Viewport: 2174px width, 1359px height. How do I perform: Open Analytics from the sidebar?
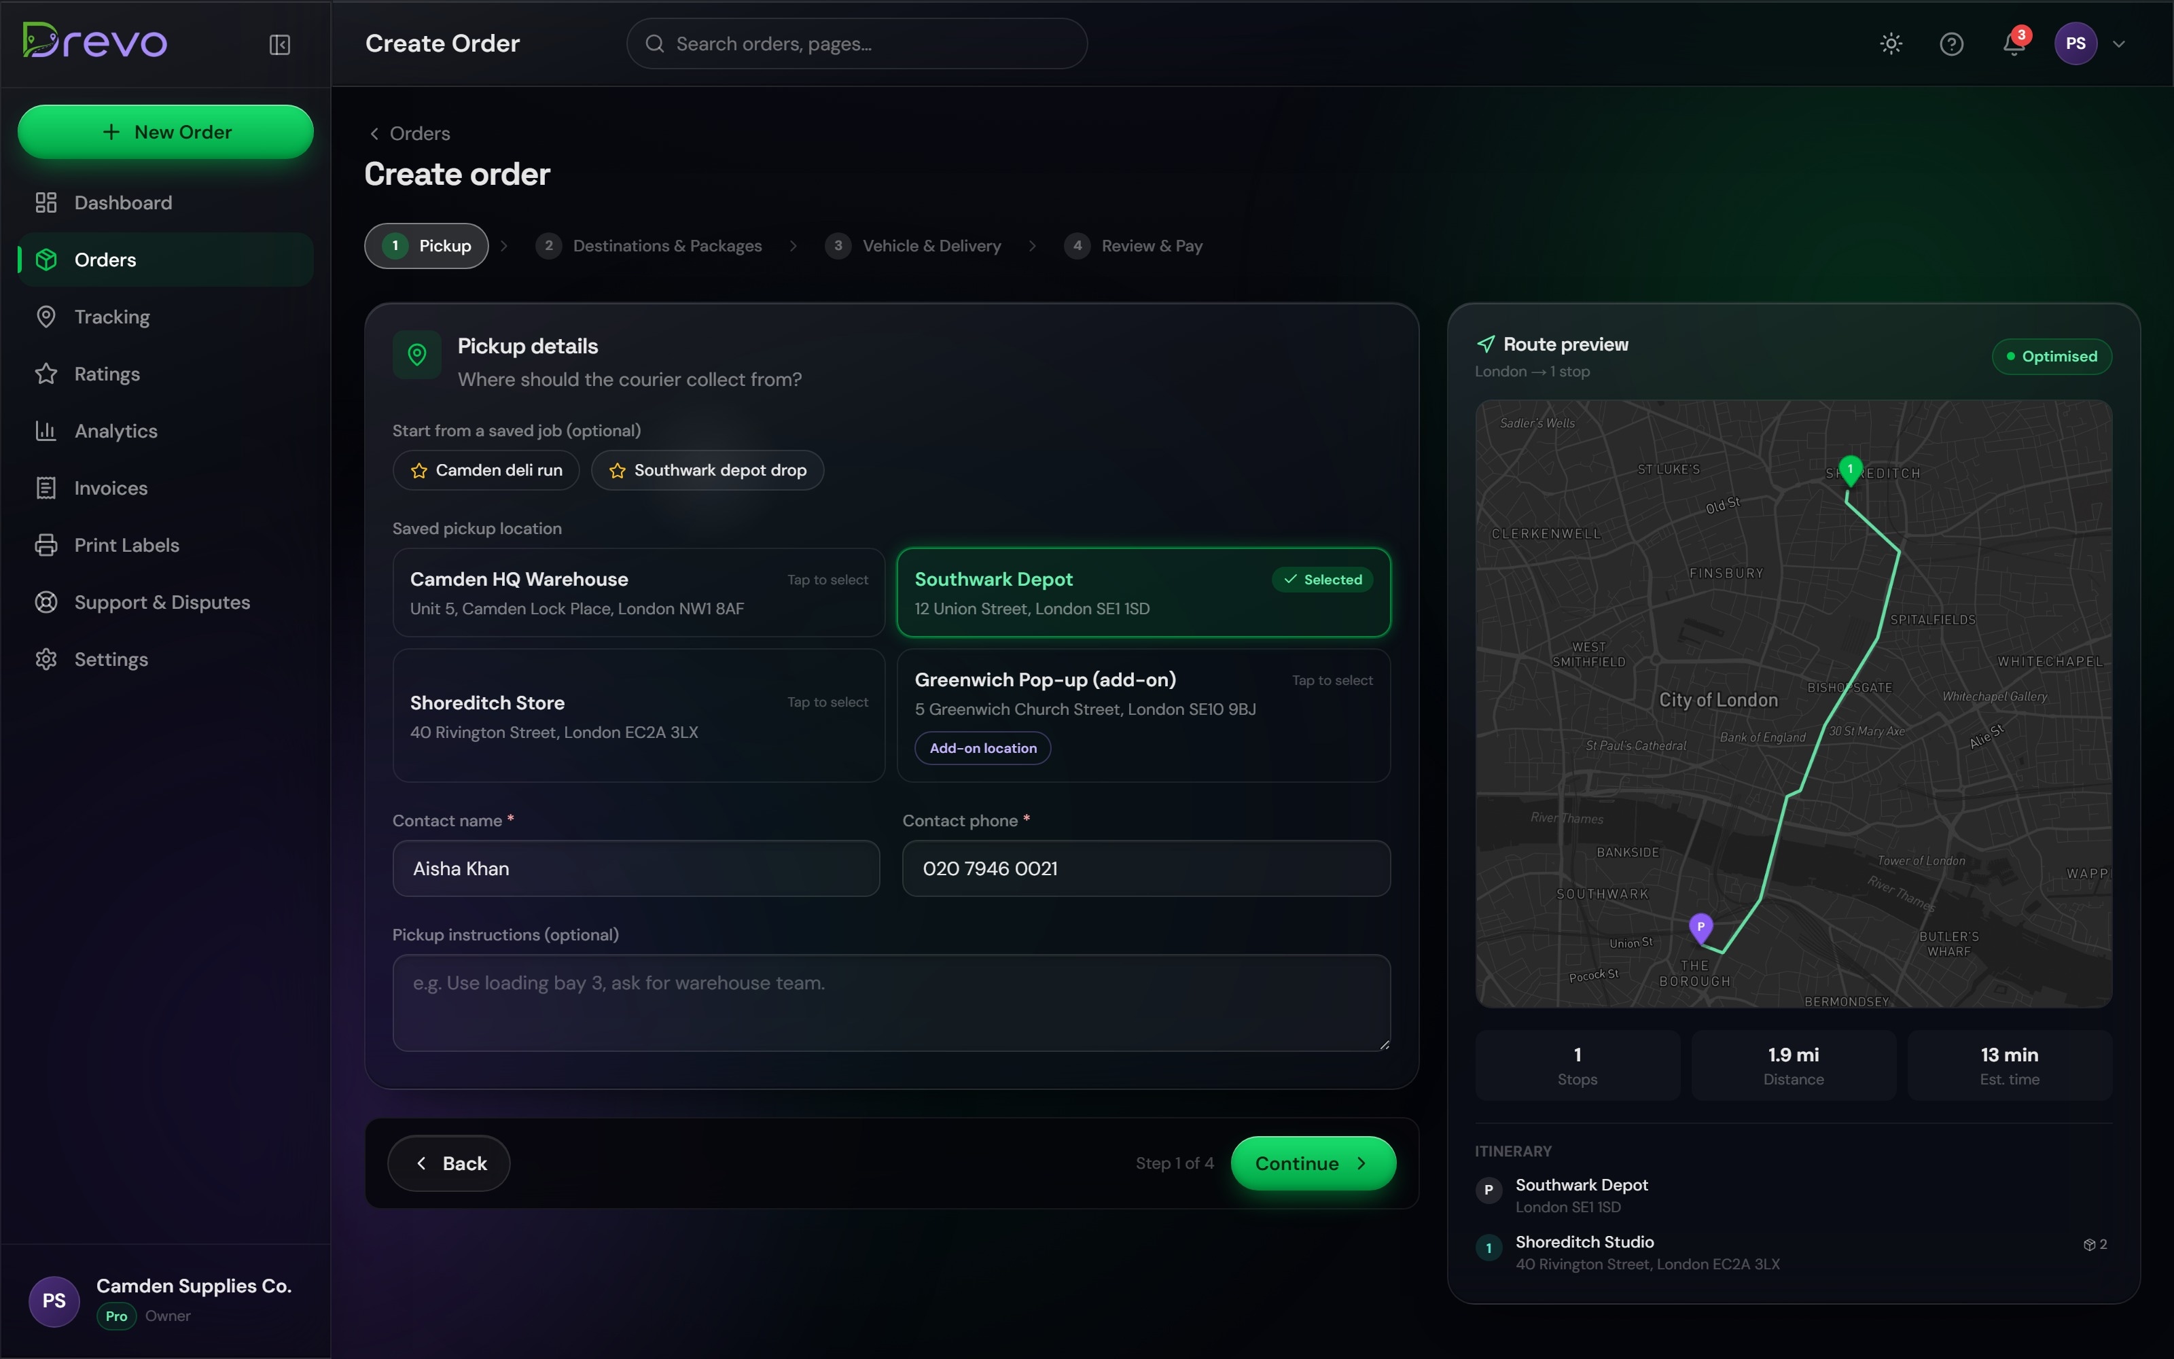click(165, 431)
